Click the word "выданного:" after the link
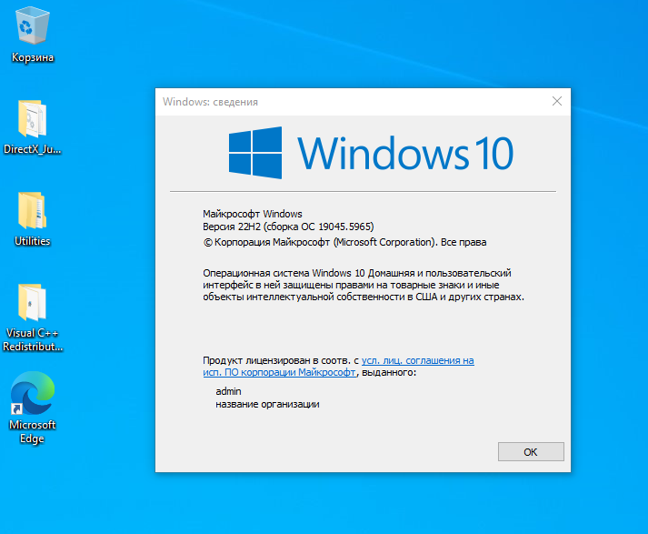Screen dimensions: 648x534 tap(389, 373)
